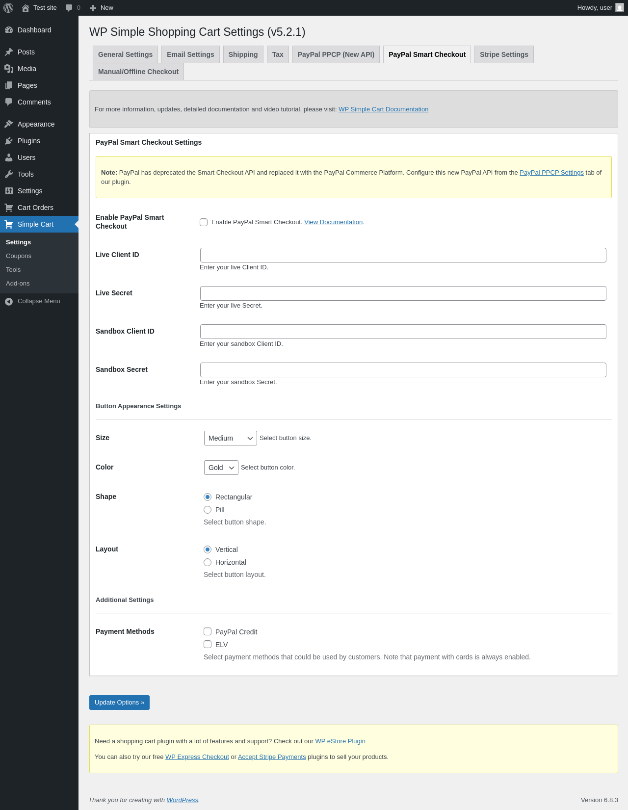Enable the PayPal Smart Checkout checkbox
628x810 pixels.
[x=204, y=222]
